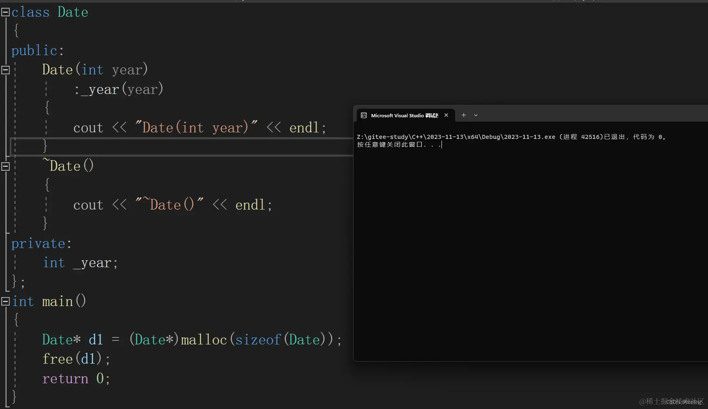Click the 'private:' access specifier line
The image size is (708, 409).
coord(41,244)
